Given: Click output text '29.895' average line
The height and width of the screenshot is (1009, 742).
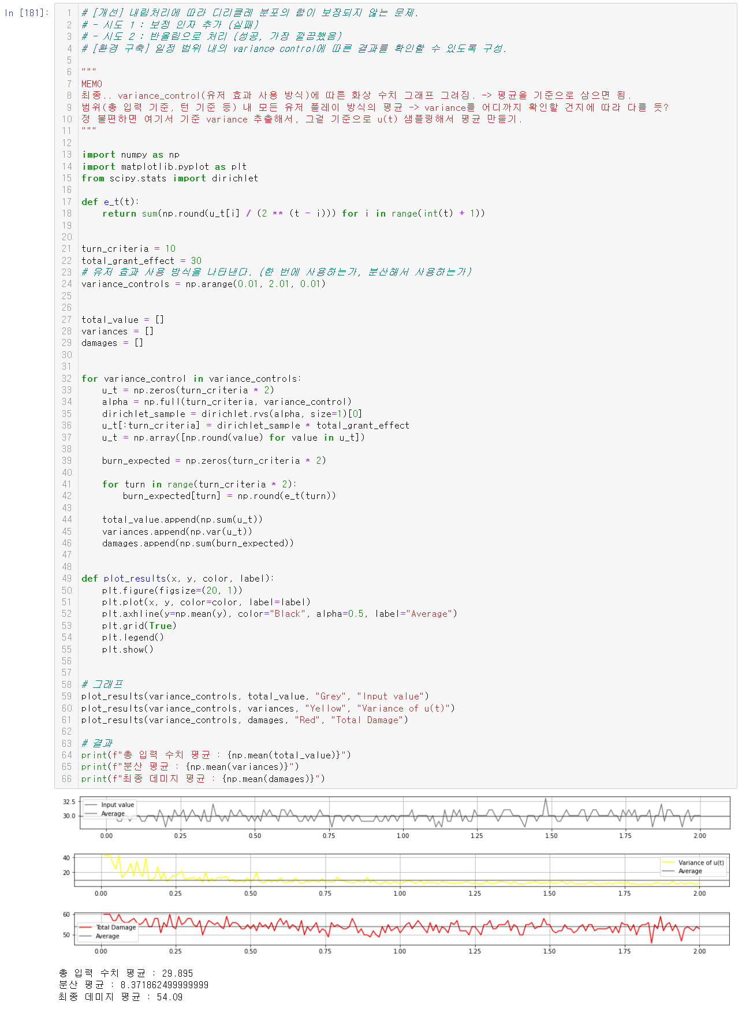Looking at the screenshot, I should pos(126,974).
